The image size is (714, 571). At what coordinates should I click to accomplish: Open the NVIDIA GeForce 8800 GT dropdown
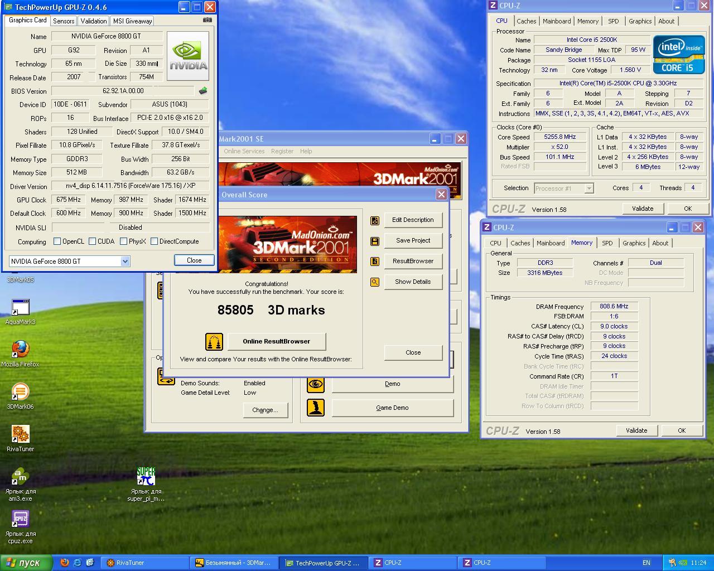[x=125, y=261]
